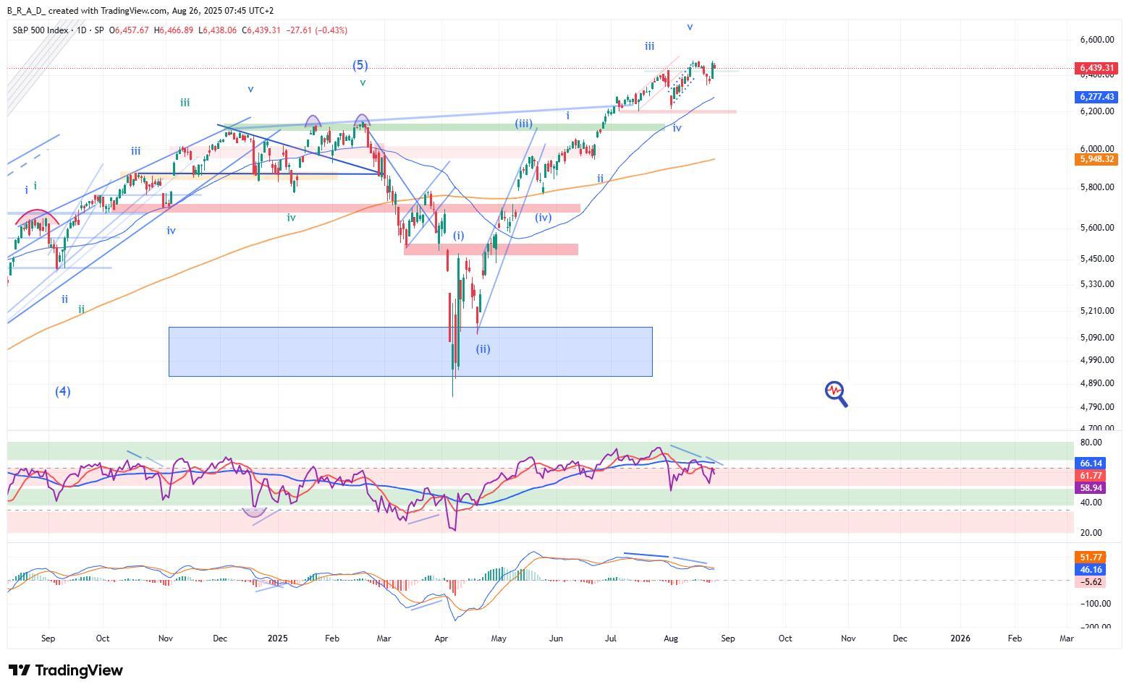This screenshot has height=692, width=1129.
Task: Click the 80.00 RSI scale level
Action: coord(1091,443)
